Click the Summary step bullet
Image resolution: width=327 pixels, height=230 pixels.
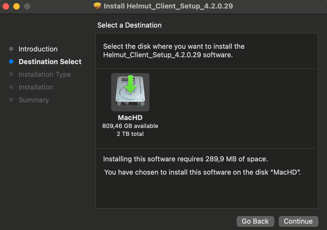coord(11,100)
